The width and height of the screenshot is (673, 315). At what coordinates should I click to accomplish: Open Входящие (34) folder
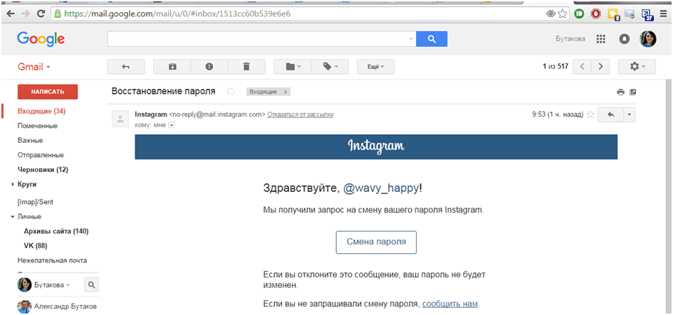41,112
